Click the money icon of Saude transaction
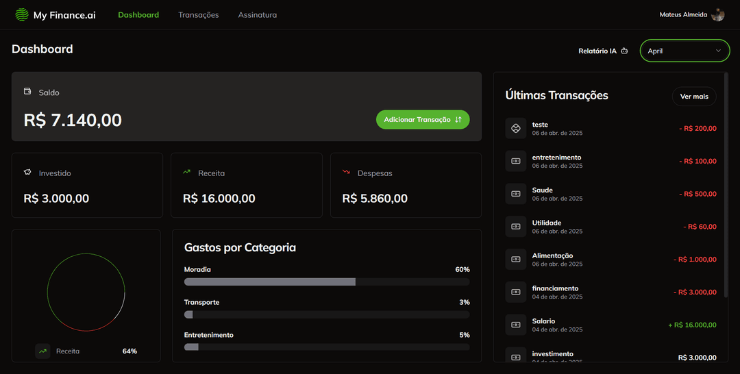The image size is (740, 374). [516, 194]
